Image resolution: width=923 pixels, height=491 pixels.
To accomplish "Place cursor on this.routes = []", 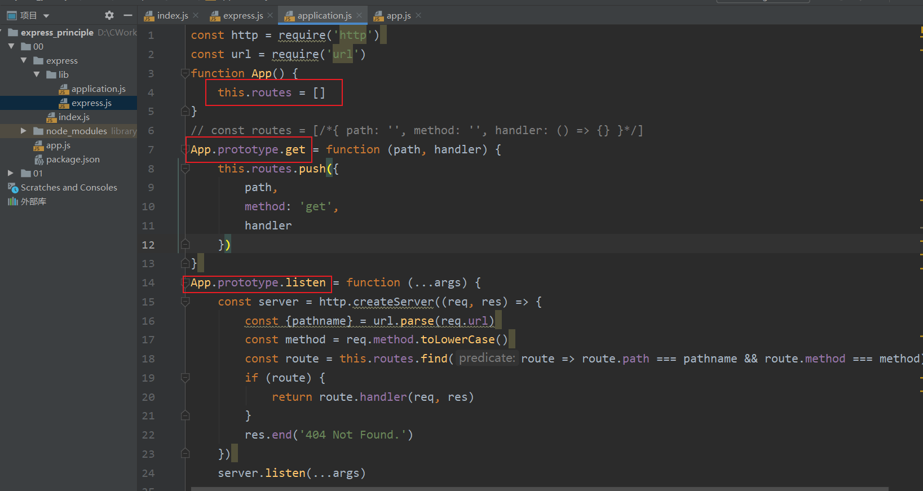I will point(271,92).
